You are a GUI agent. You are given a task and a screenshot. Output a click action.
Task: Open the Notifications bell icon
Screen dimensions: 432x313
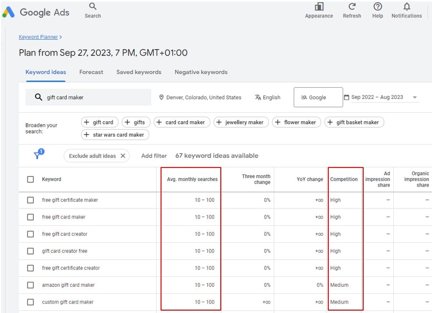[407, 6]
